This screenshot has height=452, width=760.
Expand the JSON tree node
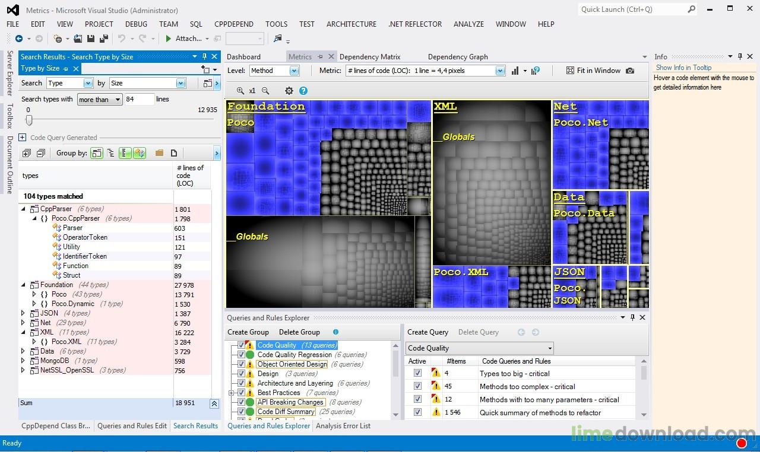click(x=24, y=313)
